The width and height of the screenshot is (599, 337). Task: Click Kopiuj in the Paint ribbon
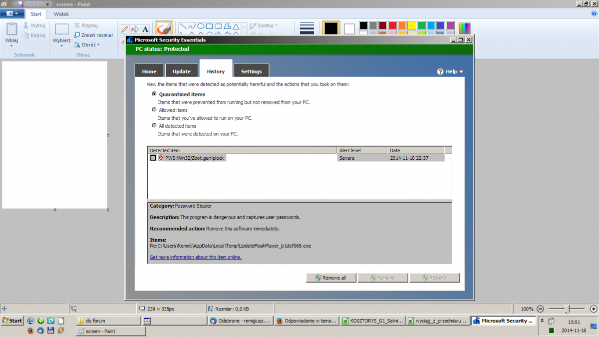point(34,35)
